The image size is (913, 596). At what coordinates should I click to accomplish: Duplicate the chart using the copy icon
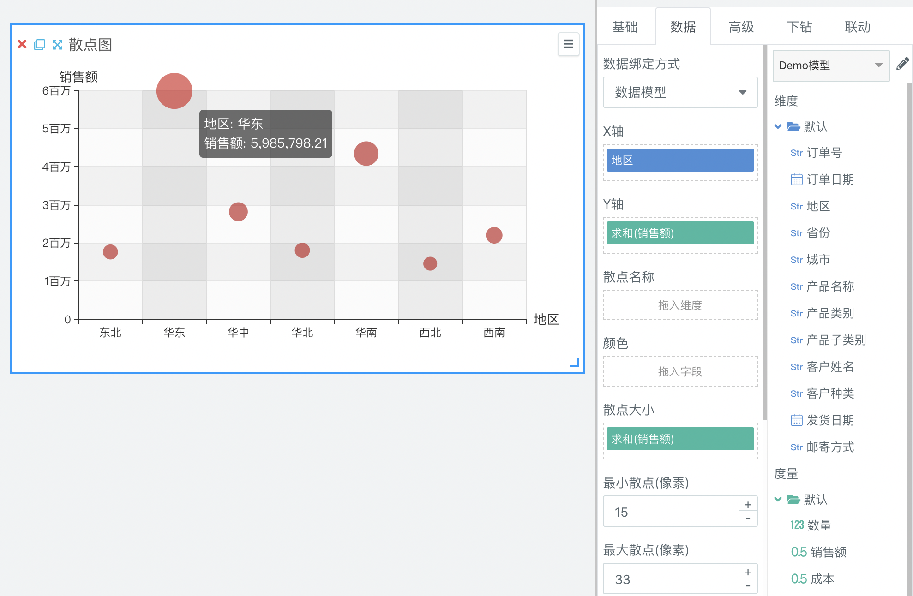(40, 44)
